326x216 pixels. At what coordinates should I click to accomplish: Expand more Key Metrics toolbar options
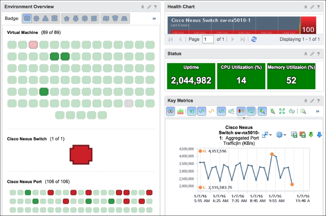(x=318, y=112)
